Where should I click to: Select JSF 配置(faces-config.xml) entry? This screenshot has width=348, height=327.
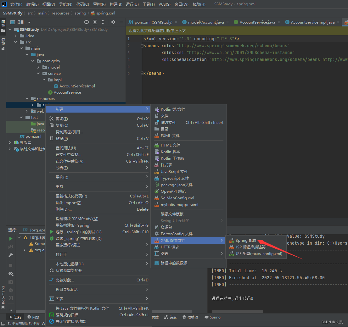click(x=256, y=253)
